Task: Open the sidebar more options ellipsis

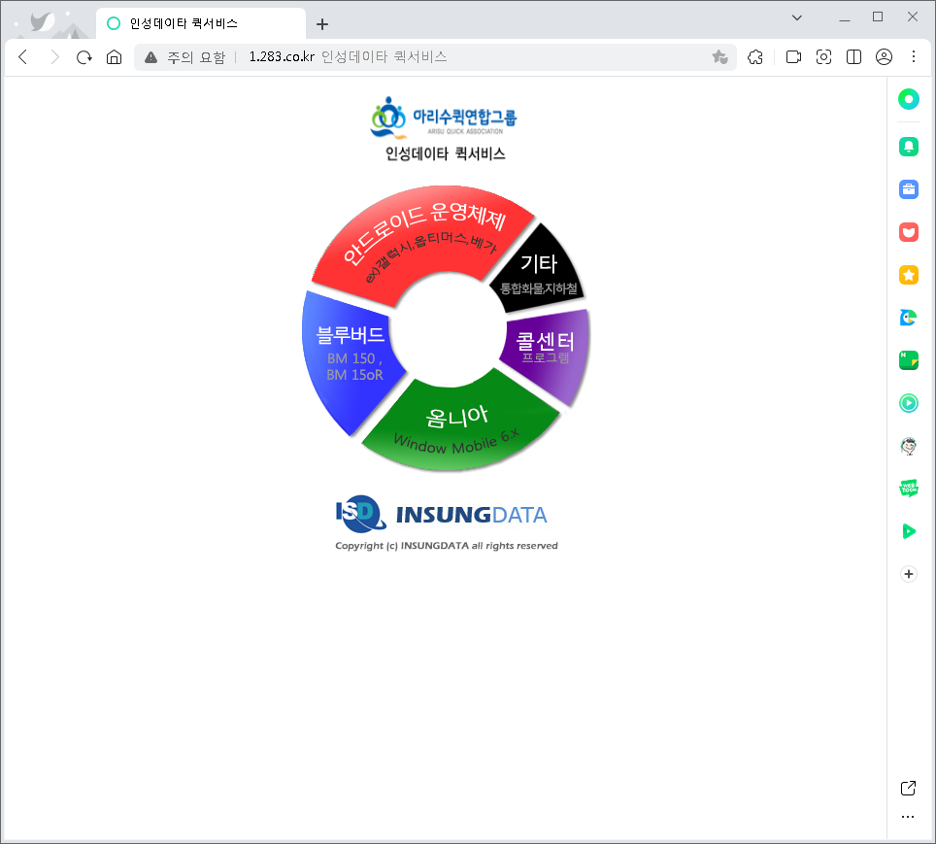Action: (x=908, y=817)
